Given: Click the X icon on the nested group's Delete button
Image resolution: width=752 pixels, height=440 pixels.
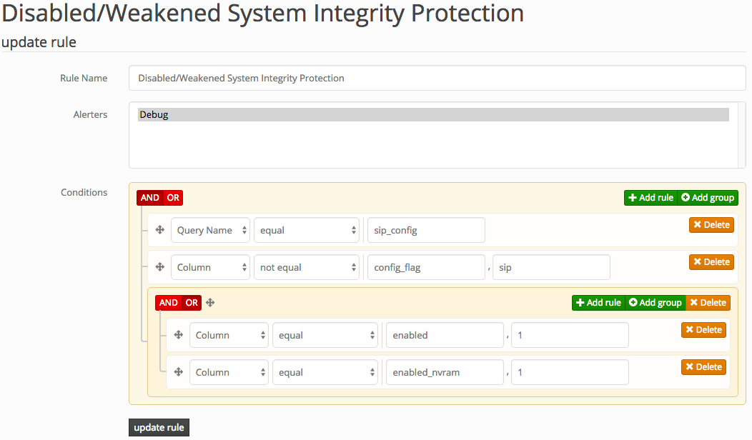Looking at the screenshot, I should point(696,302).
